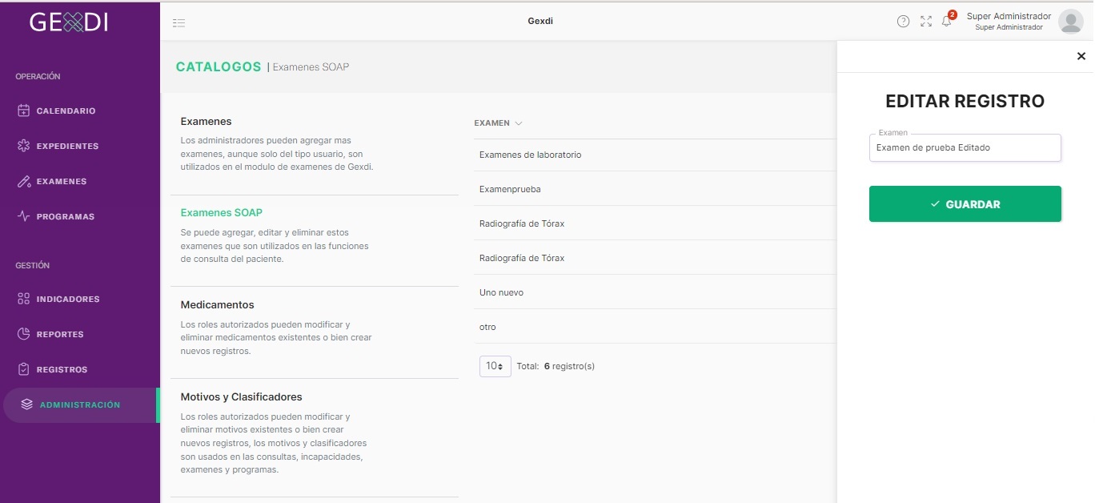Close the Editar Registro panel
1095x503 pixels.
1081,56
